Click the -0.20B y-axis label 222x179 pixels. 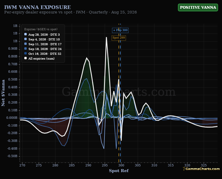(12, 133)
